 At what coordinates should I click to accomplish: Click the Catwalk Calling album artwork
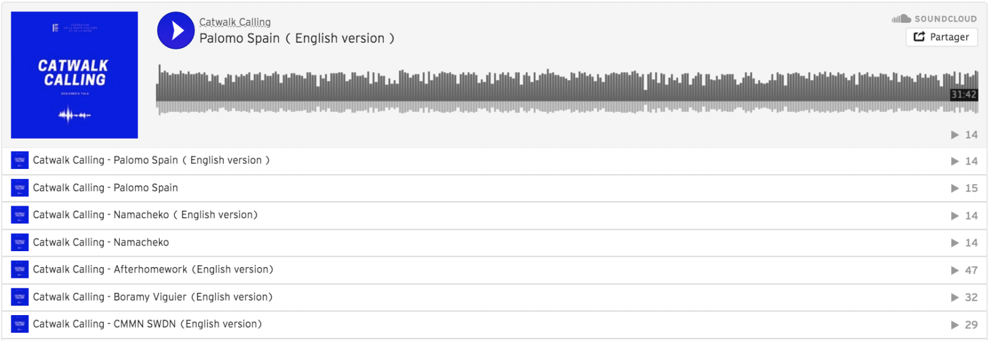[x=75, y=75]
